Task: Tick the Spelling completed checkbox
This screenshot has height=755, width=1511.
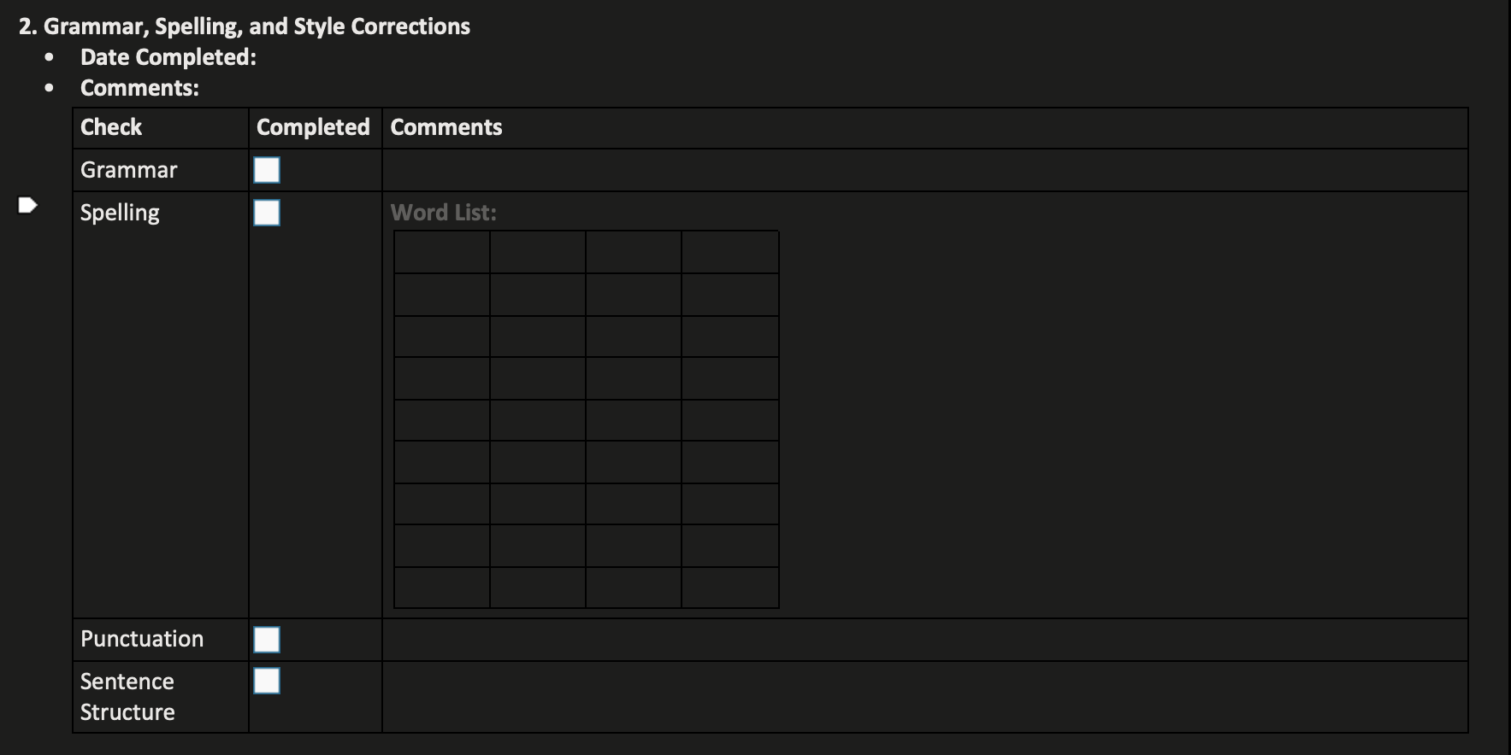Action: point(267,213)
